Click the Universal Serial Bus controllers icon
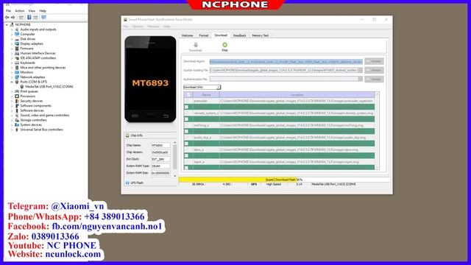 [17, 130]
